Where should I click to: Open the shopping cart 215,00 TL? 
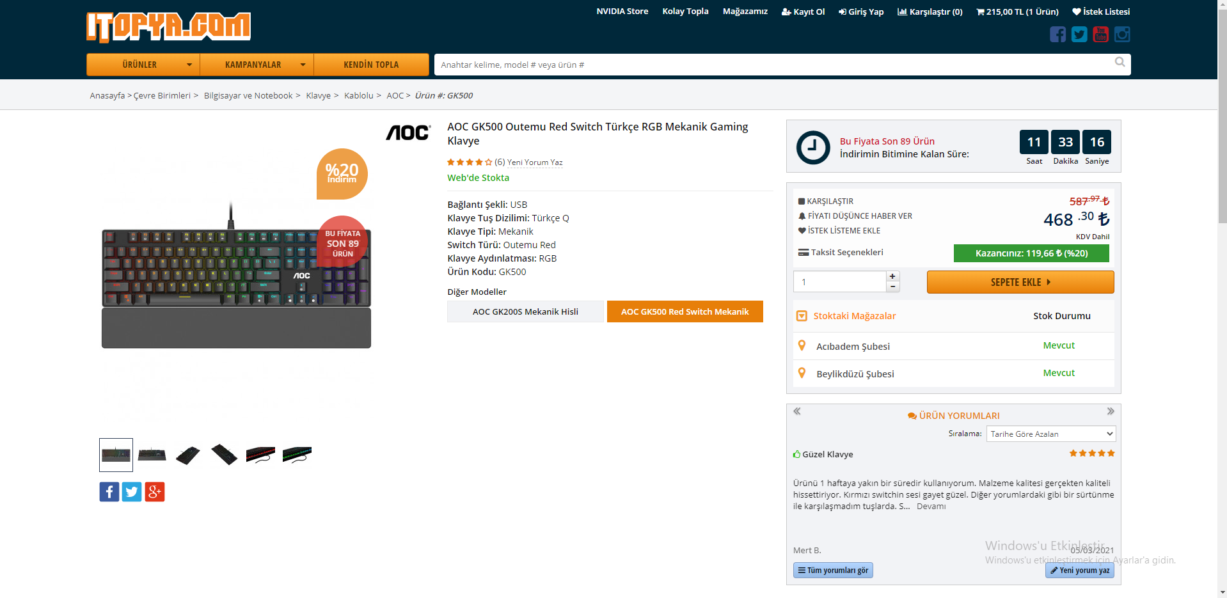(1017, 12)
